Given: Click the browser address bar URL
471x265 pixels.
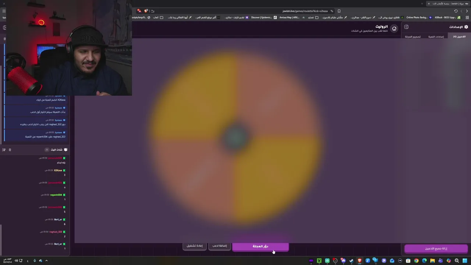Looking at the screenshot, I should pyautogui.click(x=305, y=11).
